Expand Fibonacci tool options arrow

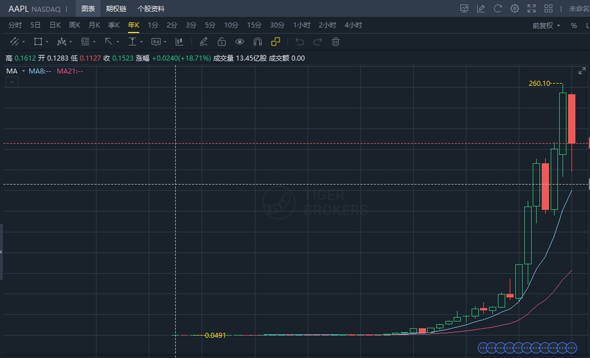(94, 42)
